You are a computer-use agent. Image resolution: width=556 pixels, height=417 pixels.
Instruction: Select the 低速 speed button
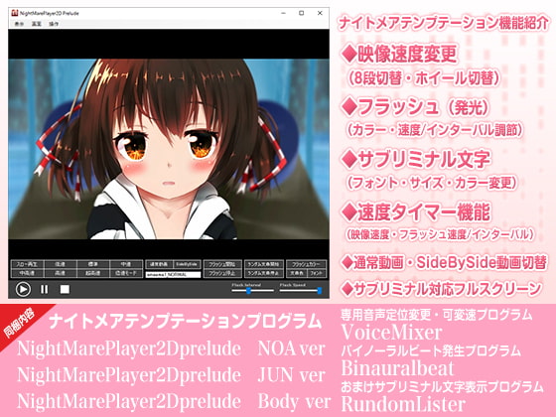point(61,264)
